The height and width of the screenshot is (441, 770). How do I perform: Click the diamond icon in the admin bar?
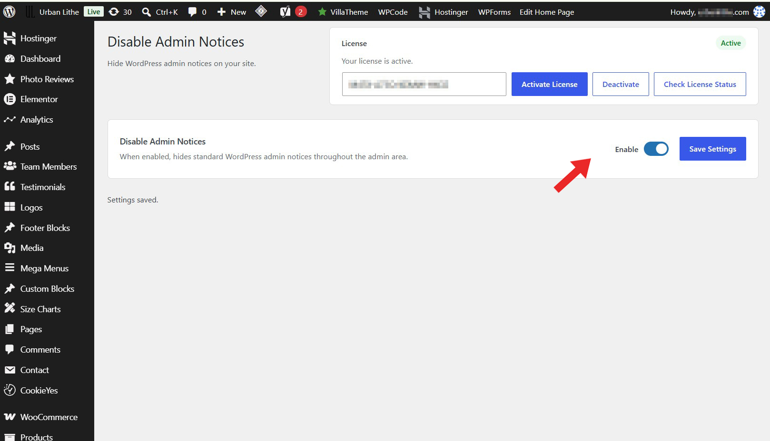click(x=261, y=11)
